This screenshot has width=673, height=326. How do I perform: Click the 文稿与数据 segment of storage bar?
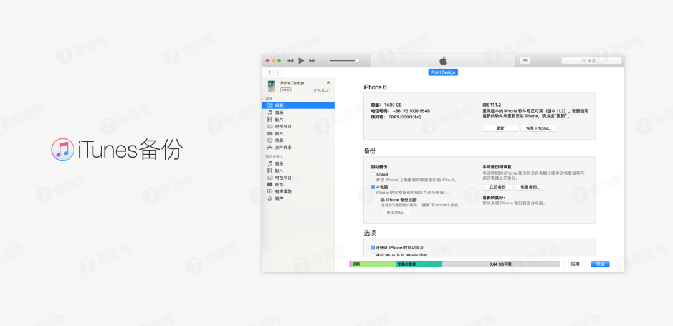point(419,264)
